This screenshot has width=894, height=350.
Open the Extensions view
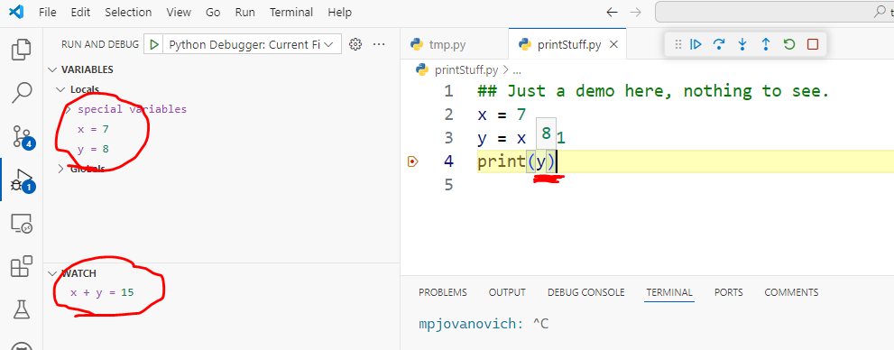pos(22,267)
